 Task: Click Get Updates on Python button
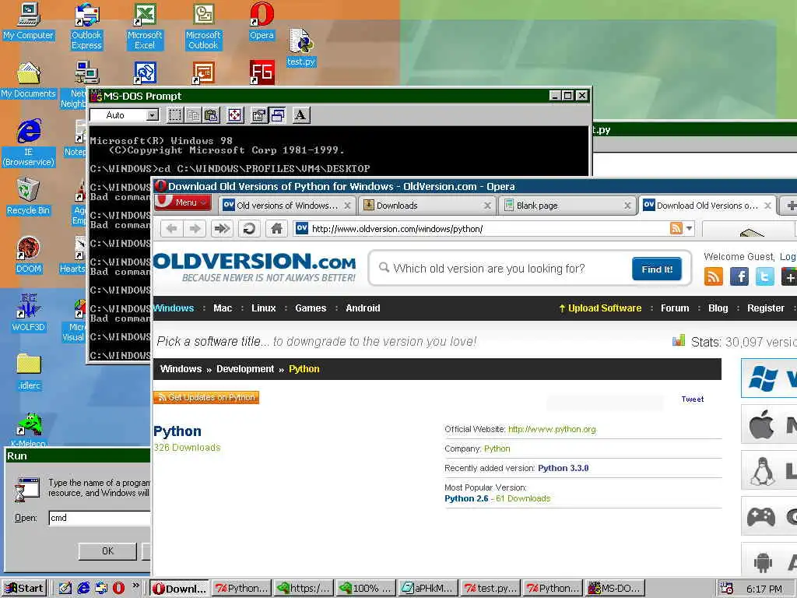pyautogui.click(x=206, y=397)
